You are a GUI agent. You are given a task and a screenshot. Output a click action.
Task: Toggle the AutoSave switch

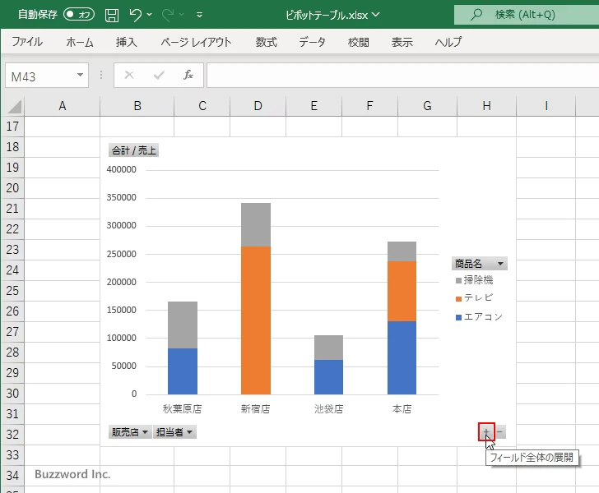[x=79, y=15]
